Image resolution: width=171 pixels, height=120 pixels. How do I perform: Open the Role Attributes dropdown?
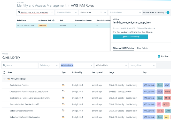click(x=125, y=13)
